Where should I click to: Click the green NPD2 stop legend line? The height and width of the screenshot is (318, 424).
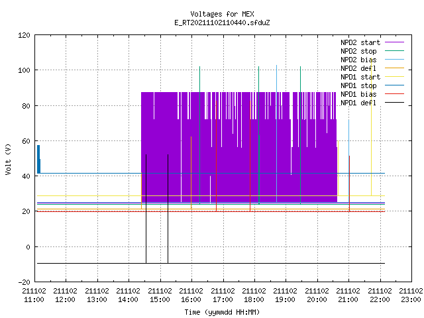pyautogui.click(x=394, y=50)
